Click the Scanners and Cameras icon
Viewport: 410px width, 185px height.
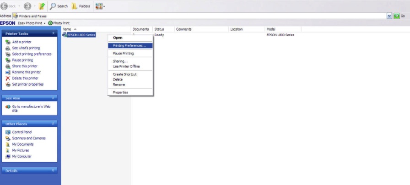(x=8, y=138)
